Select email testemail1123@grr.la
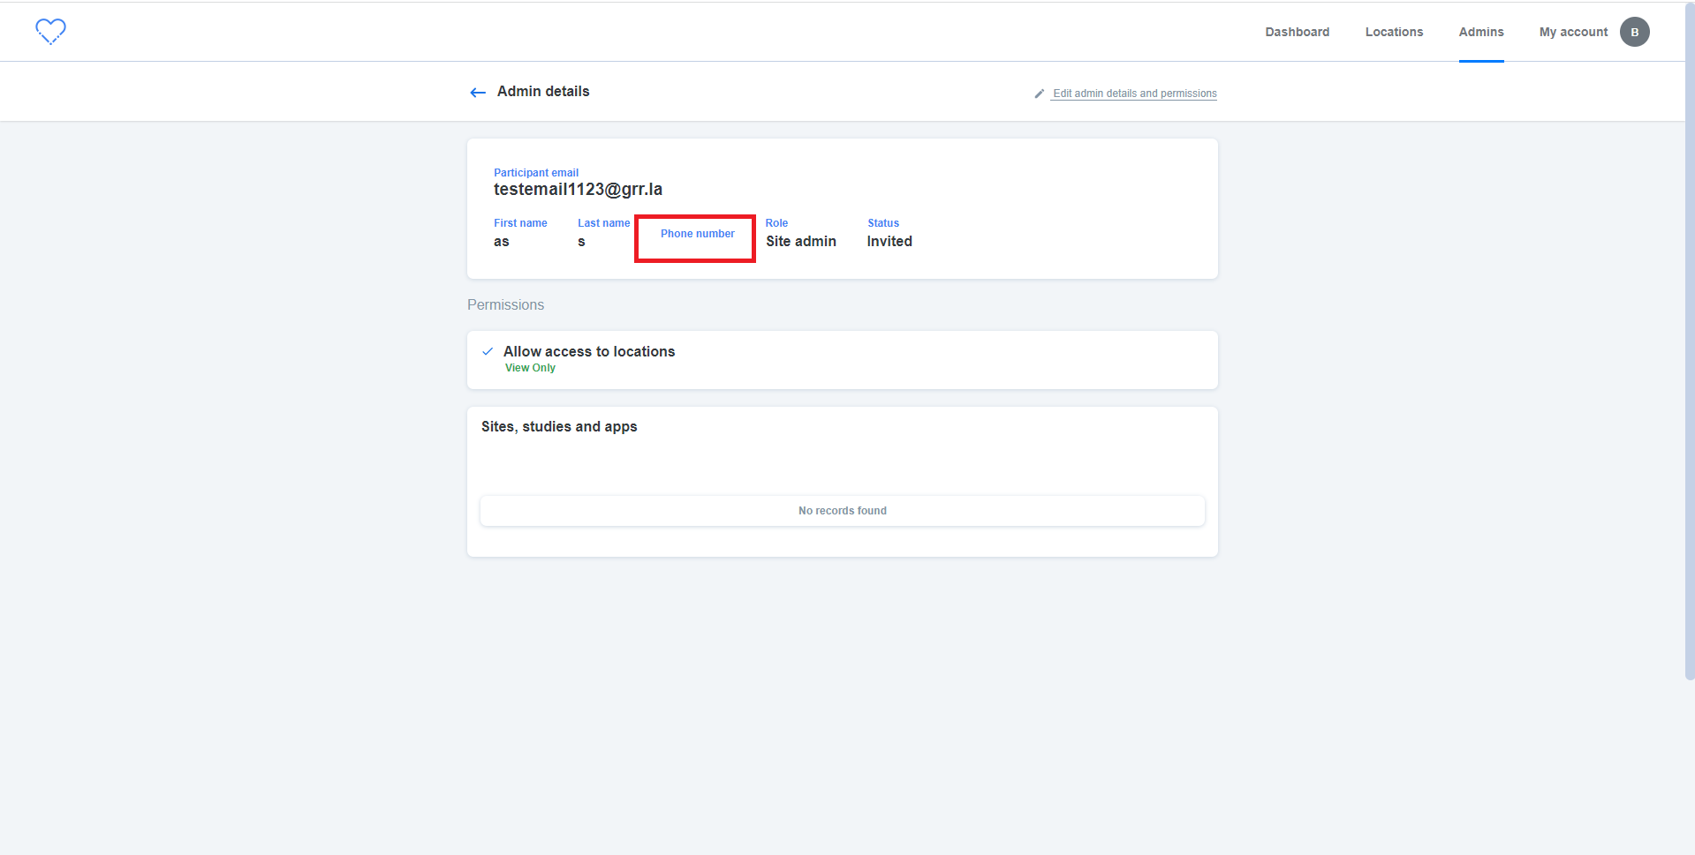Screen dimensions: 1695x855 click(578, 190)
